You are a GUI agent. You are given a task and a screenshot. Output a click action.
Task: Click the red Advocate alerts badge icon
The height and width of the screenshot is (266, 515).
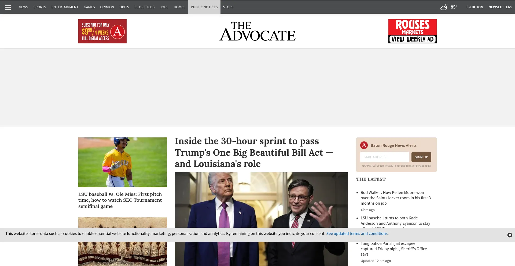click(364, 145)
